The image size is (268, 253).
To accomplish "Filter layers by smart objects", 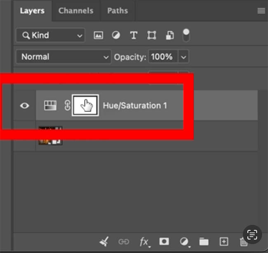I will 170,35.
